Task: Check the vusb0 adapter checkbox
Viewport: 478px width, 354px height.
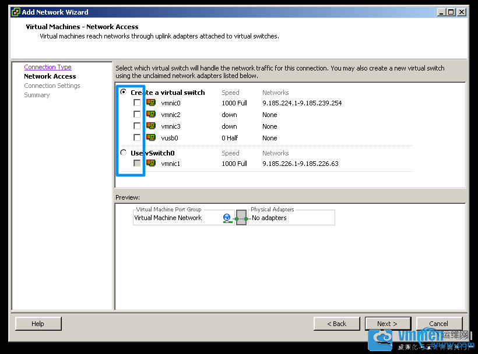Action: (x=137, y=137)
